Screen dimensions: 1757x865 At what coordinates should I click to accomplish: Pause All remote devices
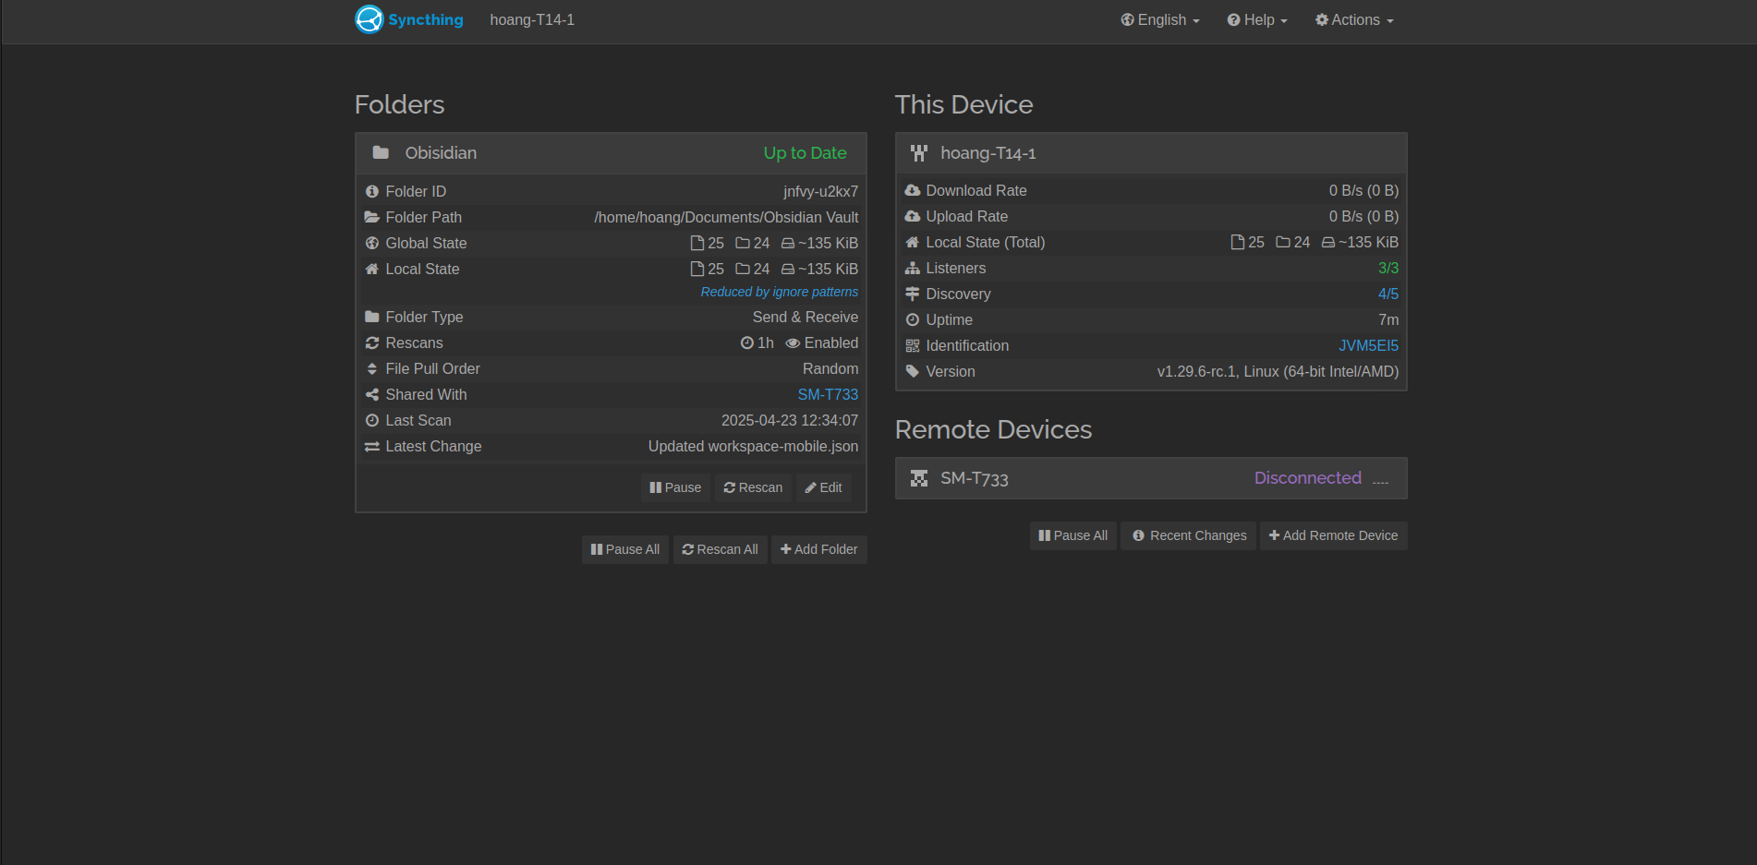click(1073, 535)
